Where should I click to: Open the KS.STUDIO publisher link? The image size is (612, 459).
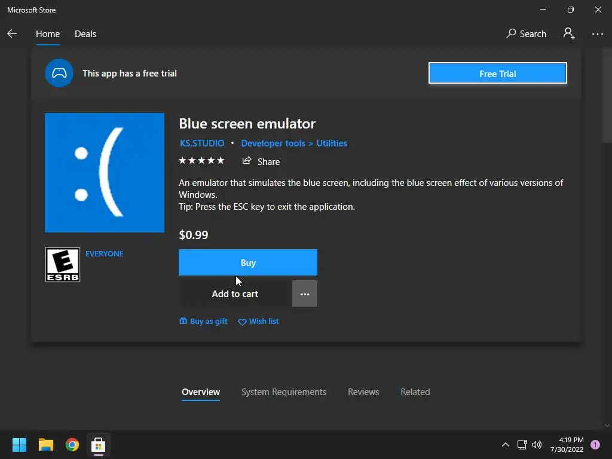coord(202,143)
